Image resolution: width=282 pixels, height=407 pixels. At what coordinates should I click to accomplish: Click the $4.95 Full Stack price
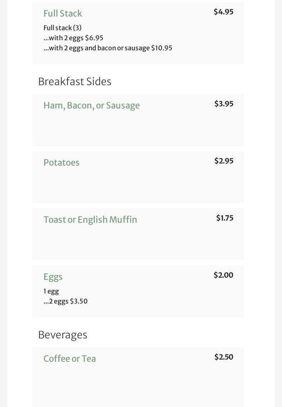(x=223, y=12)
